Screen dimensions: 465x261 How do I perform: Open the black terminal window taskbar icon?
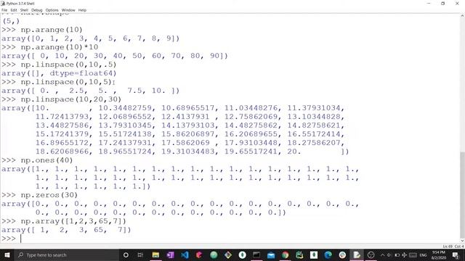256,254
